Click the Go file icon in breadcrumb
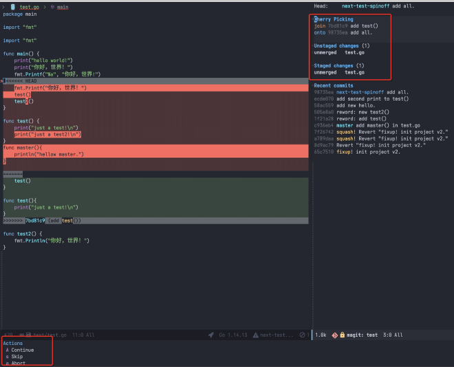The width and height of the screenshot is (454, 367). [13, 7]
